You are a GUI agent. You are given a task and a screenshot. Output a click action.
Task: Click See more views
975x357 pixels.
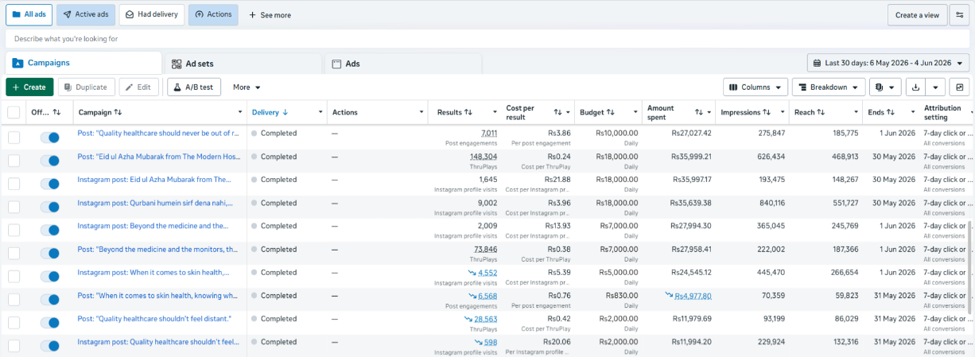(x=270, y=14)
